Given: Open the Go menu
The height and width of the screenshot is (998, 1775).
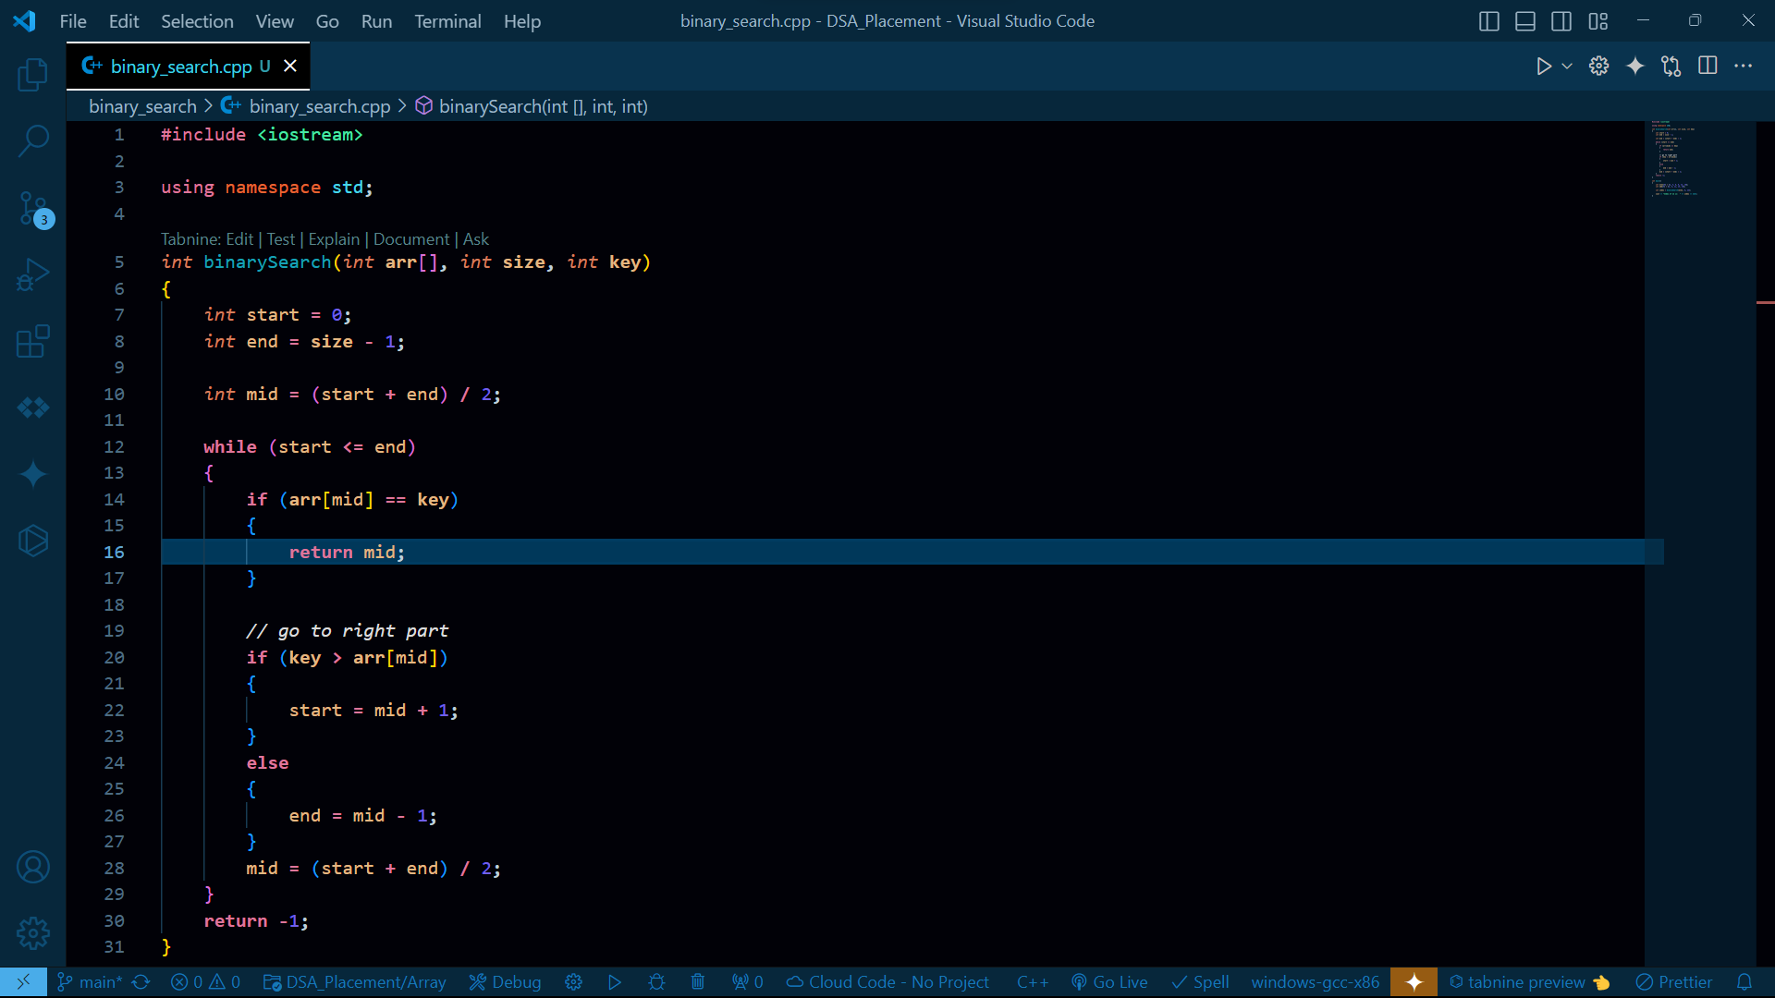Looking at the screenshot, I should [x=327, y=21].
